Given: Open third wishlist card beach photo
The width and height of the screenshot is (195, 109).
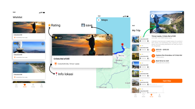Looking at the screenshot, I should click(x=29, y=67).
